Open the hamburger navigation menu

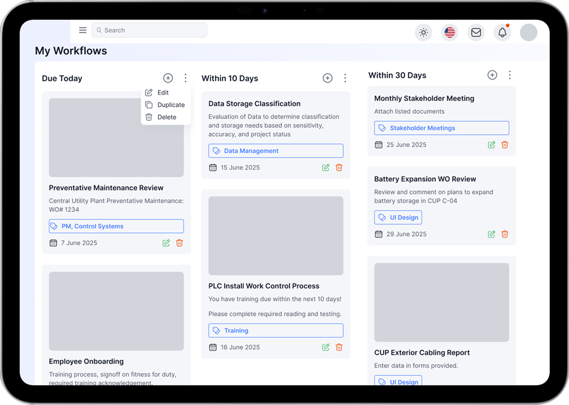point(83,30)
